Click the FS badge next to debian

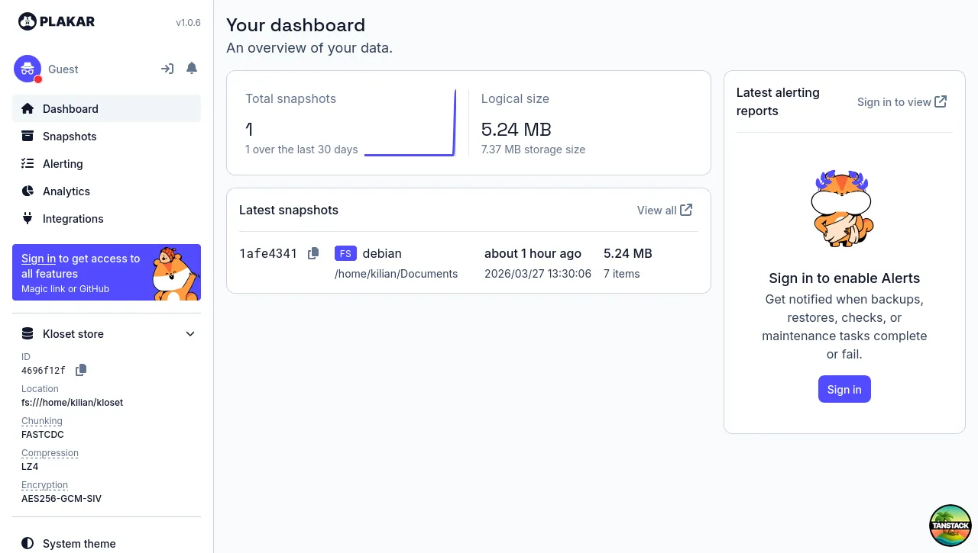click(345, 253)
